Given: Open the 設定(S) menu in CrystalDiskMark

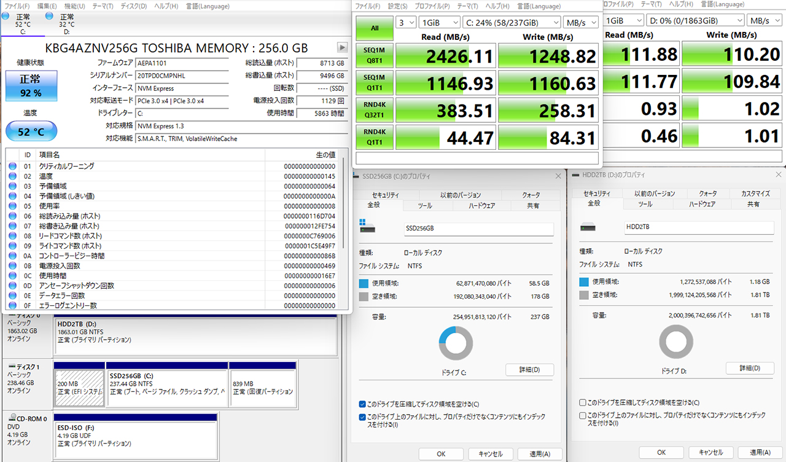Looking at the screenshot, I should click(x=398, y=6).
